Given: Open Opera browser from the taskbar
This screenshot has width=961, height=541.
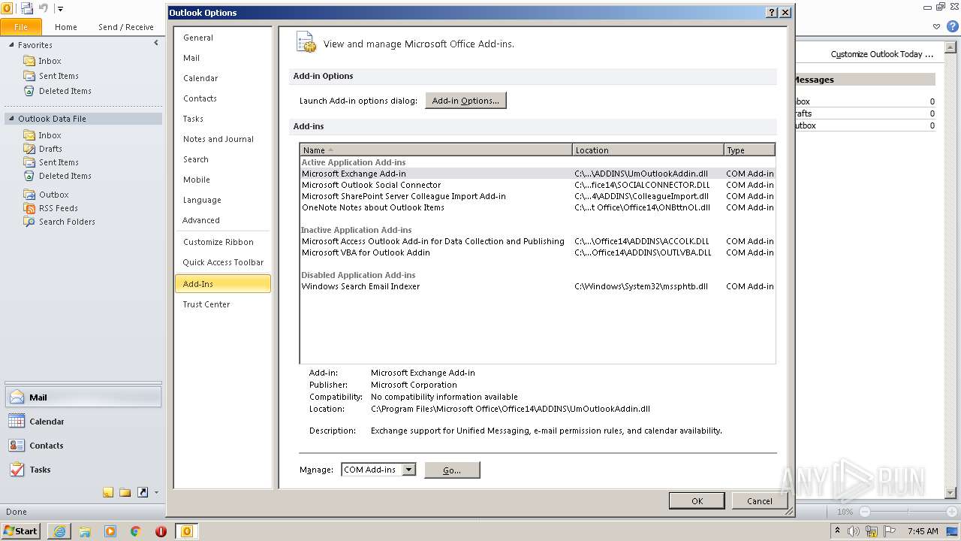Looking at the screenshot, I should tap(161, 531).
